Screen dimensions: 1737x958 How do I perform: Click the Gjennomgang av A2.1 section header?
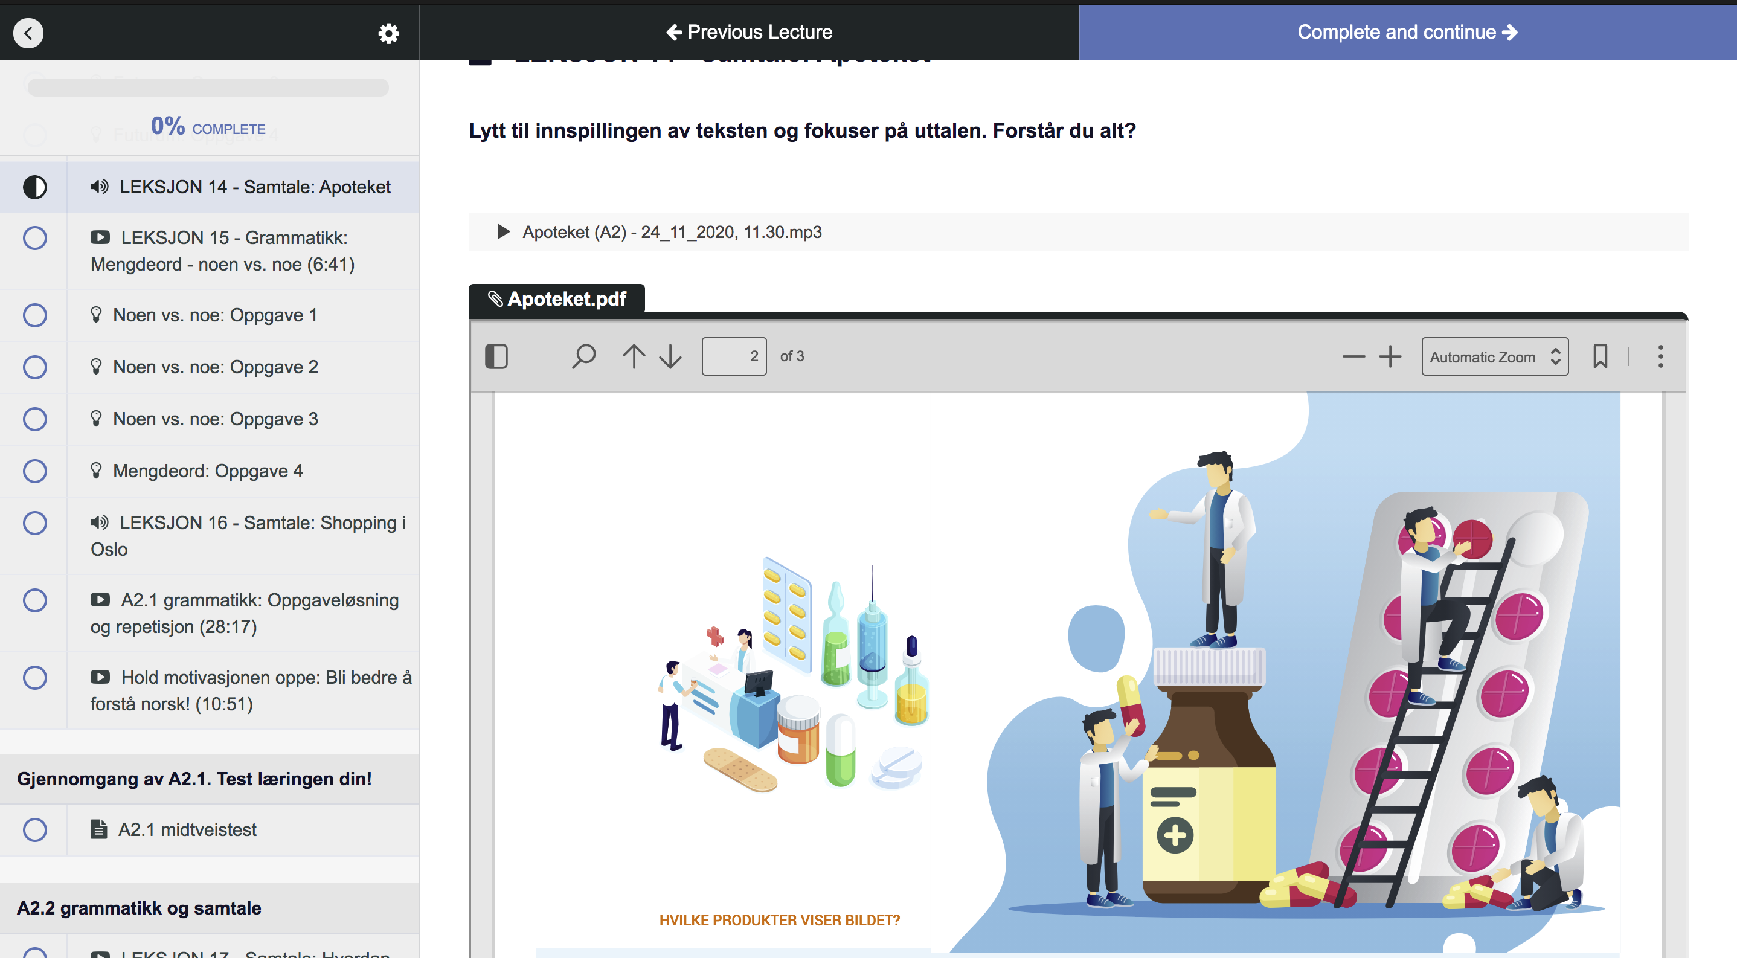click(x=210, y=779)
